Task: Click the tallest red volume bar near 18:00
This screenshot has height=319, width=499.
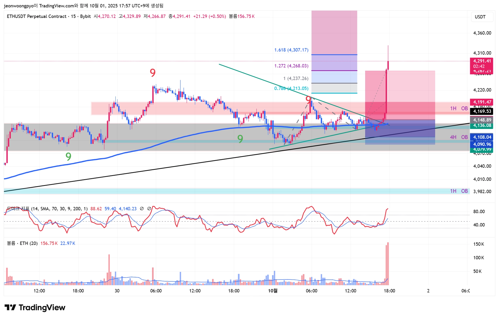Action: 388,263
